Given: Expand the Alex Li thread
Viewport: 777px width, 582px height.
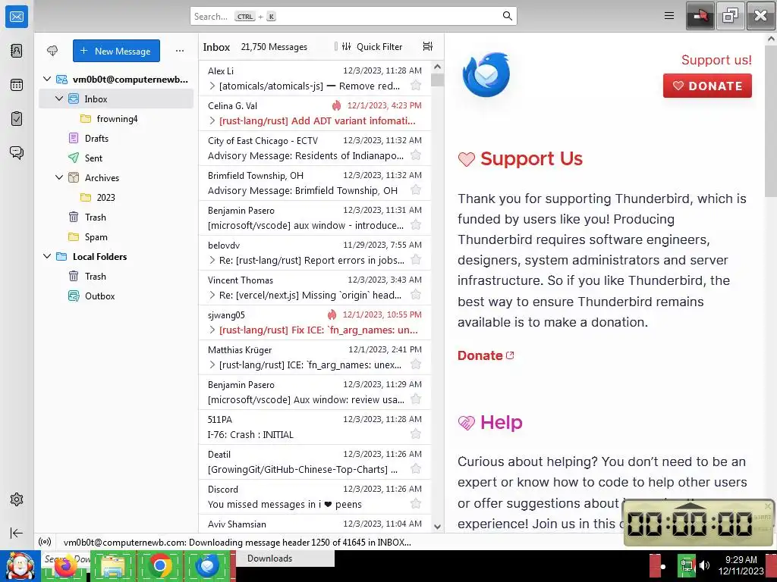Looking at the screenshot, I should pyautogui.click(x=212, y=86).
